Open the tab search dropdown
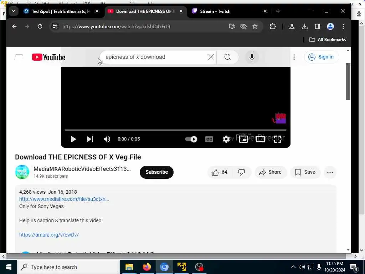The image size is (365, 274). click(14, 11)
